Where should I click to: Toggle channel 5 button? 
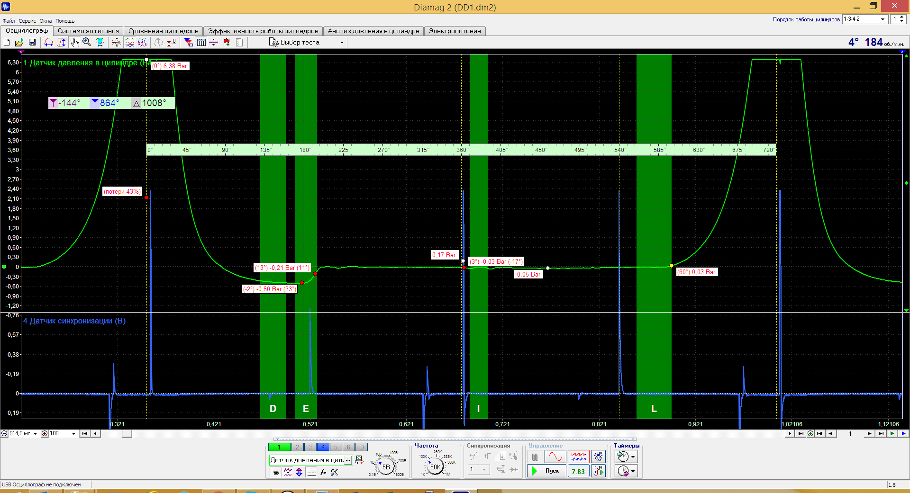coord(336,447)
